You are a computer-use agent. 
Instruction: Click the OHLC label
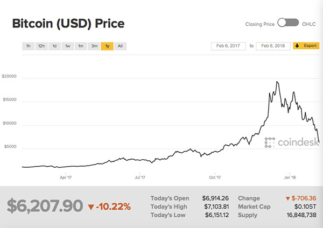[310, 23]
